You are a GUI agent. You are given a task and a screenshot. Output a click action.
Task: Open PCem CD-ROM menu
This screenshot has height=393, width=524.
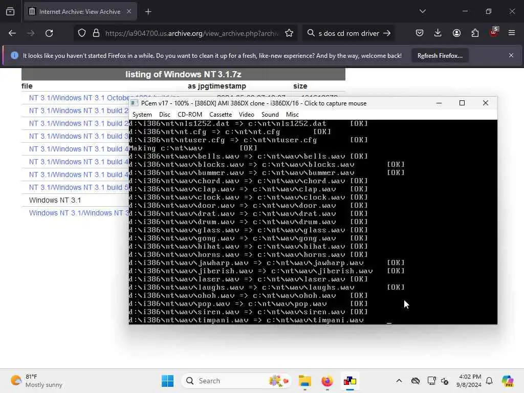(190, 115)
